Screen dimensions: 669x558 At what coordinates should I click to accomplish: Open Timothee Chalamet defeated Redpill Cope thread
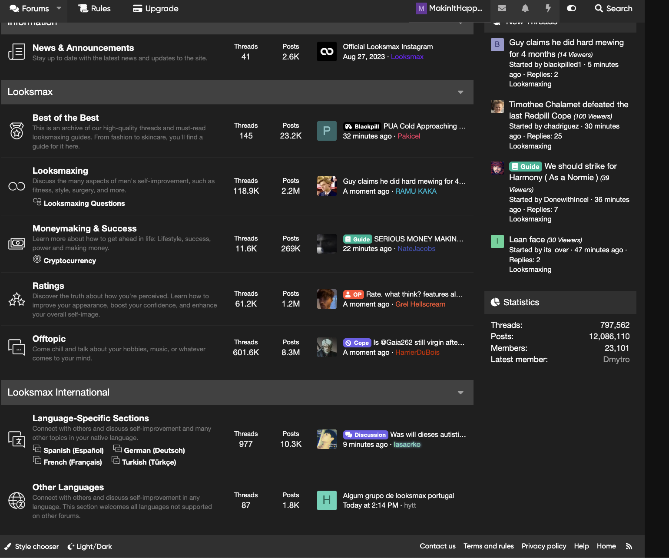(568, 110)
